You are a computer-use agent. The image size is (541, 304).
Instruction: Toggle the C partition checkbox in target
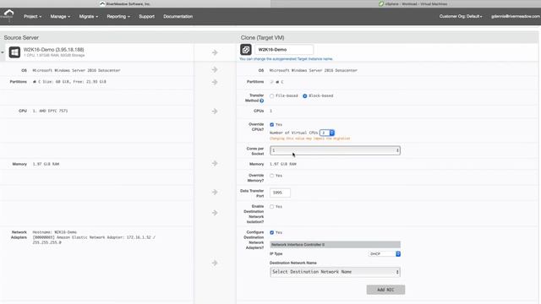pyautogui.click(x=272, y=82)
